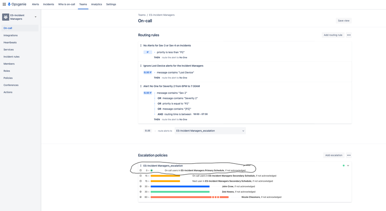
Task: Open the app switcher grid icon
Action: click(4, 4)
